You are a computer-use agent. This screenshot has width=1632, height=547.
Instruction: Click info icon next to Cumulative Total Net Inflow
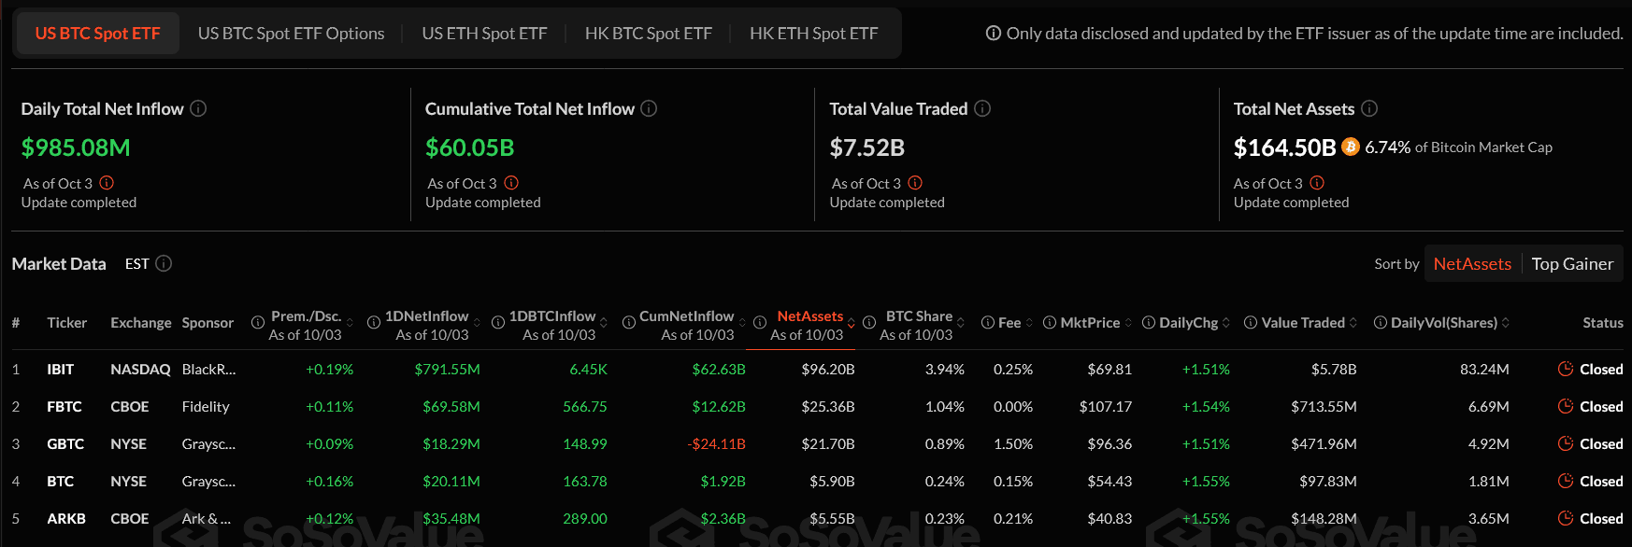[649, 109]
